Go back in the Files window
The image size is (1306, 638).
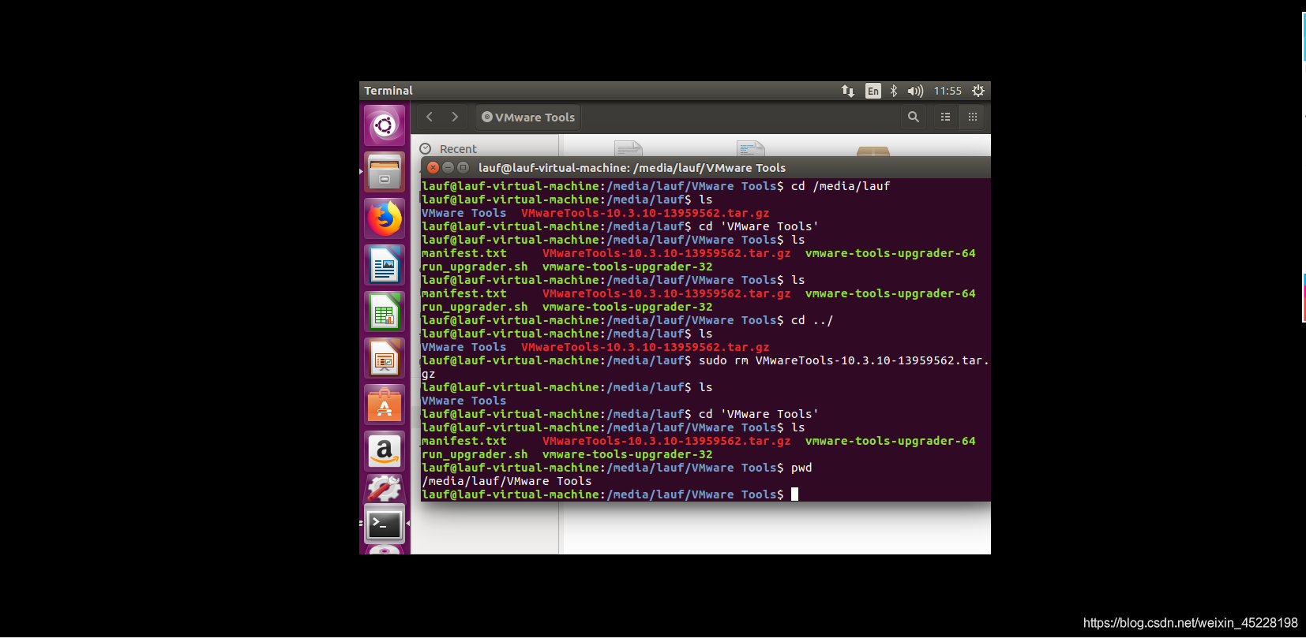430,117
